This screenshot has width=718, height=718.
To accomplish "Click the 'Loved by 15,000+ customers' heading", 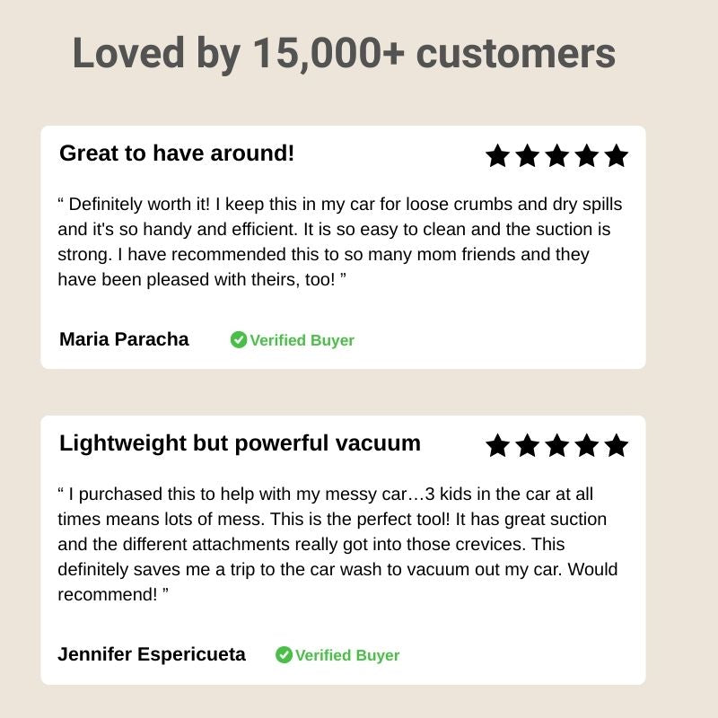I will tap(344, 54).
